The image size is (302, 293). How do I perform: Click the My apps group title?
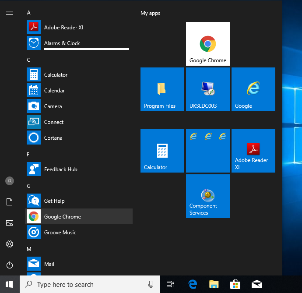(151, 13)
